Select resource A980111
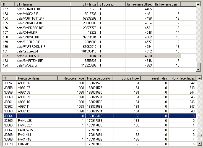Screen dimensions: 203x148 100,107
